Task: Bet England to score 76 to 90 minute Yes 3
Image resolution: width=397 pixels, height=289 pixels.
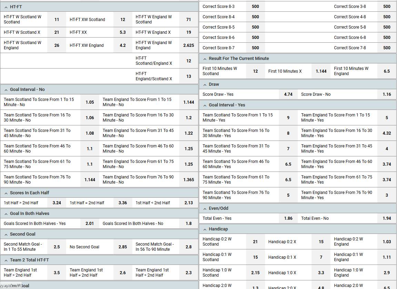Action: tap(387, 195)
